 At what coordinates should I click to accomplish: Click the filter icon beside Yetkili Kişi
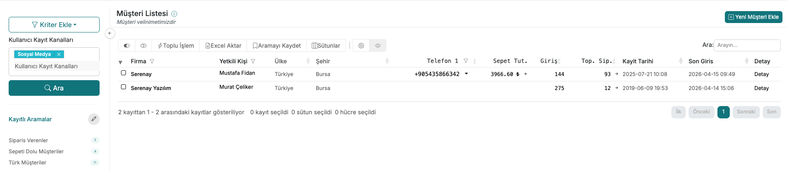pyautogui.click(x=253, y=61)
